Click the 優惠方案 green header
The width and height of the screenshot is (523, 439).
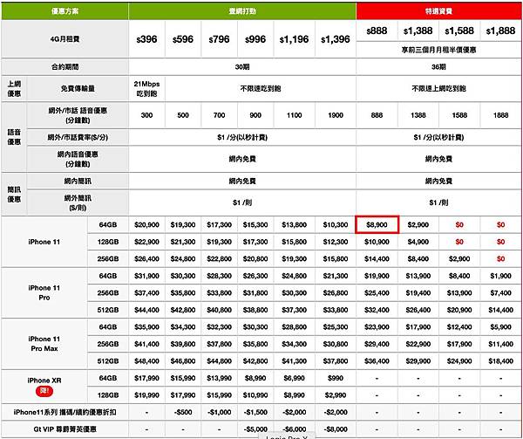pos(65,11)
